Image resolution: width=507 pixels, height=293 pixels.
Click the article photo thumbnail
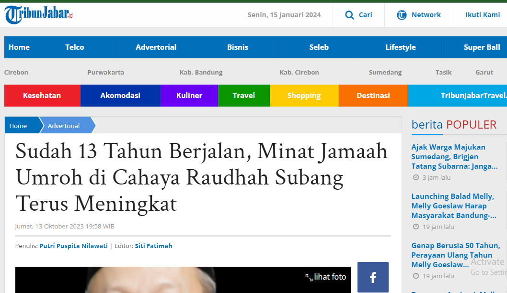[183, 280]
